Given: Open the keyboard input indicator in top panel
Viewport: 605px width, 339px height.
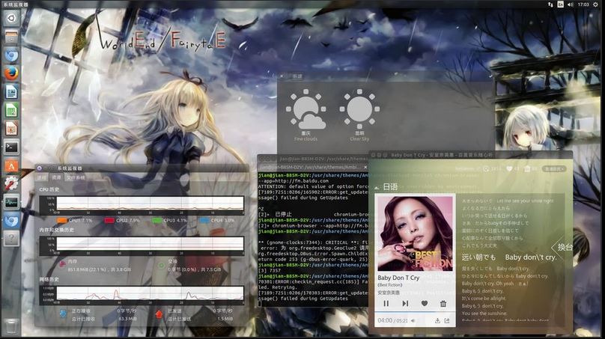Looking at the screenshot, I should 560,4.
